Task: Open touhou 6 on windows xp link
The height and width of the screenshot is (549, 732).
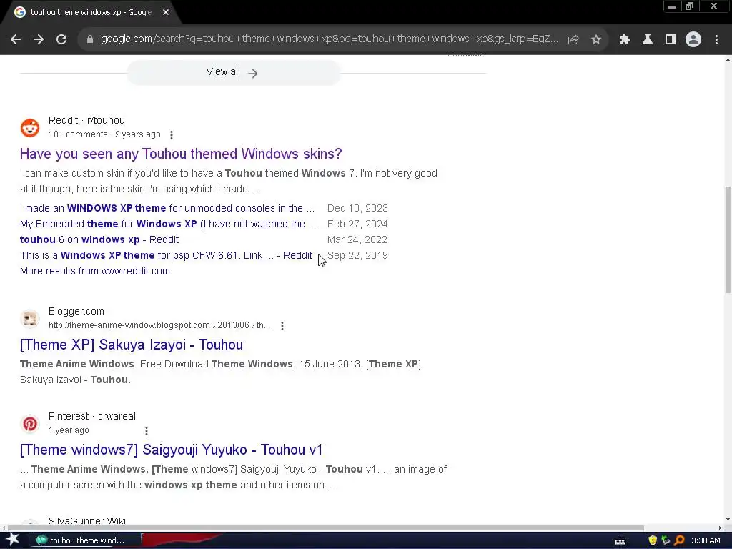Action: [99, 240]
